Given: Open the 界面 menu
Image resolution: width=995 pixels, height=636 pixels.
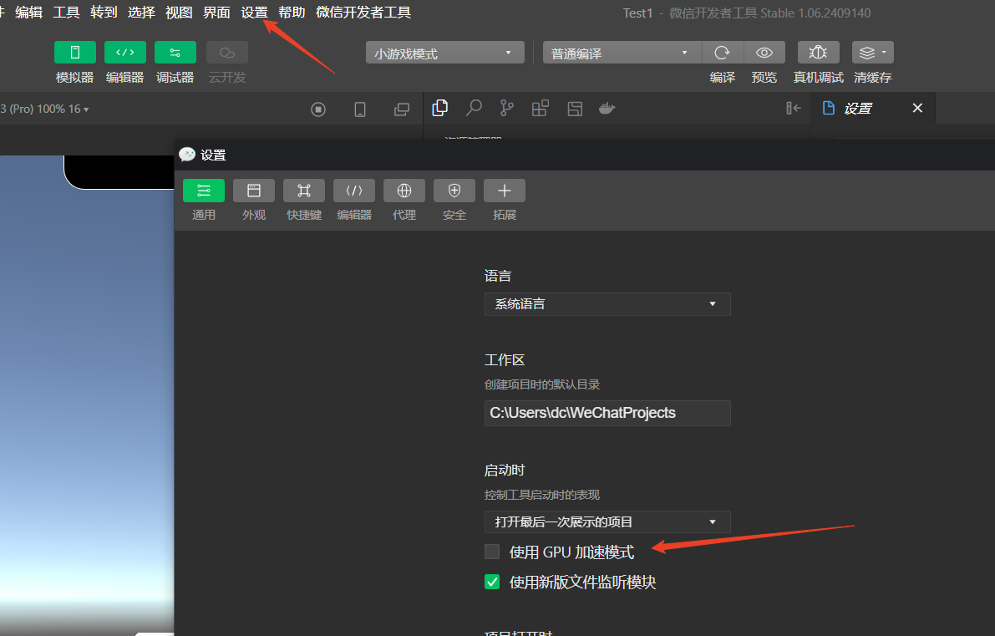Looking at the screenshot, I should click(x=216, y=13).
